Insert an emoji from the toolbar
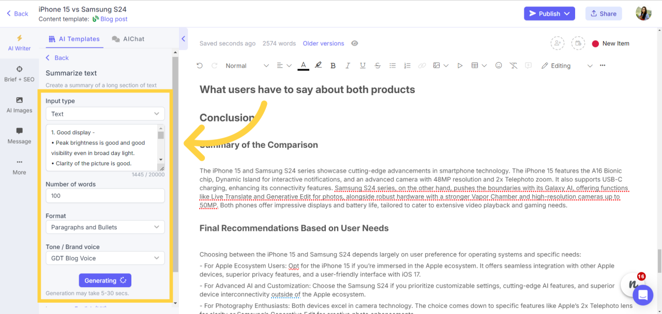 (498, 66)
